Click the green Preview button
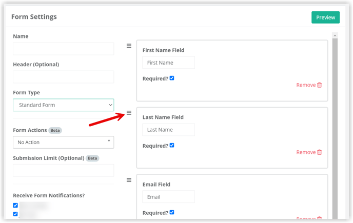The width and height of the screenshot is (353, 223). click(x=325, y=17)
